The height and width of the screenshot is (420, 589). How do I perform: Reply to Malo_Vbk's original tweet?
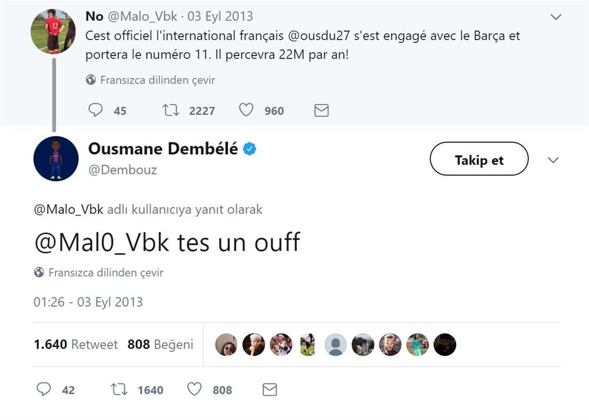click(x=95, y=110)
